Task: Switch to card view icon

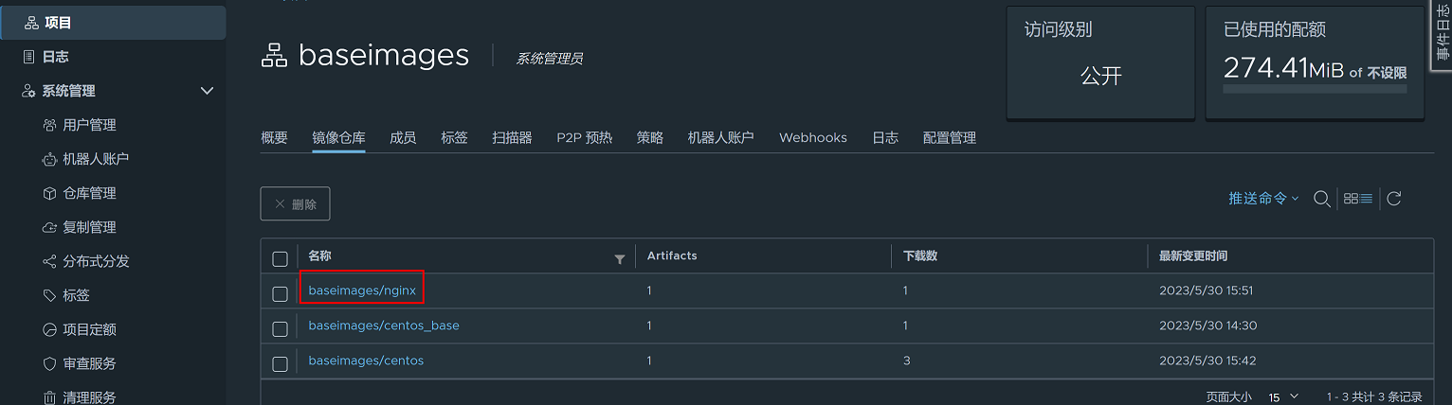Action: [x=1352, y=199]
